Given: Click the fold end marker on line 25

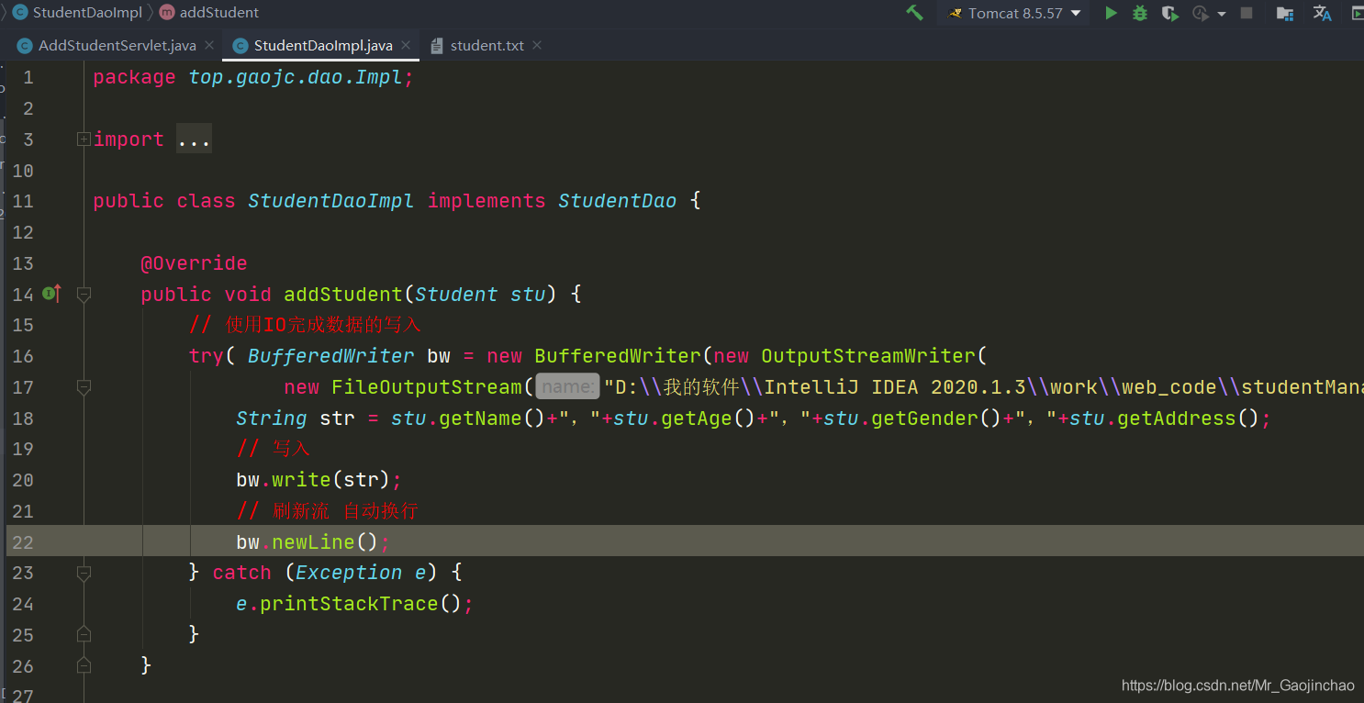Looking at the screenshot, I should point(84,634).
